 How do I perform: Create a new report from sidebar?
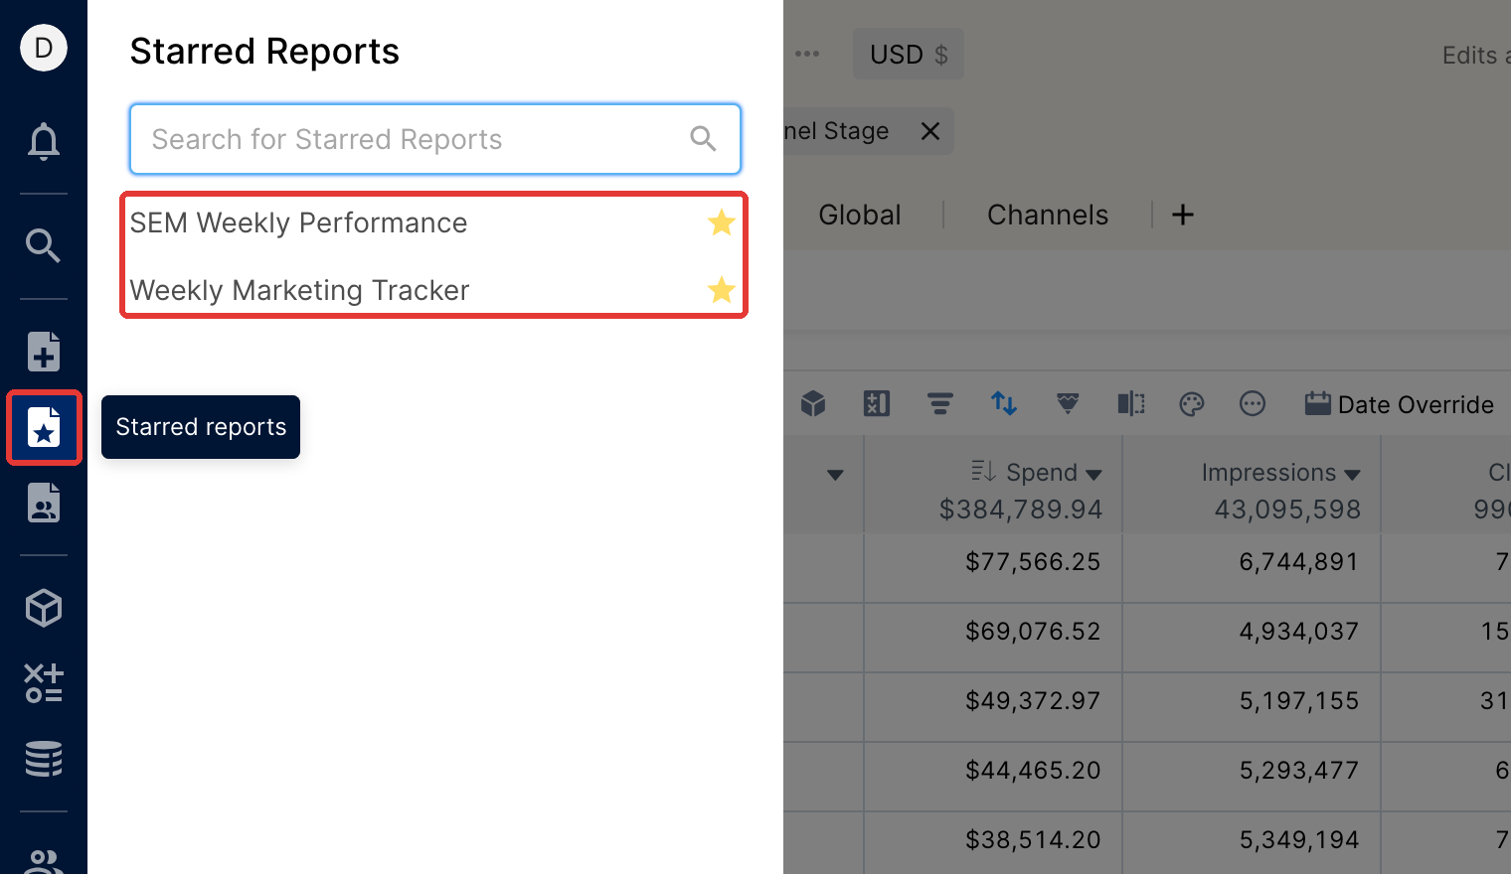click(x=44, y=352)
